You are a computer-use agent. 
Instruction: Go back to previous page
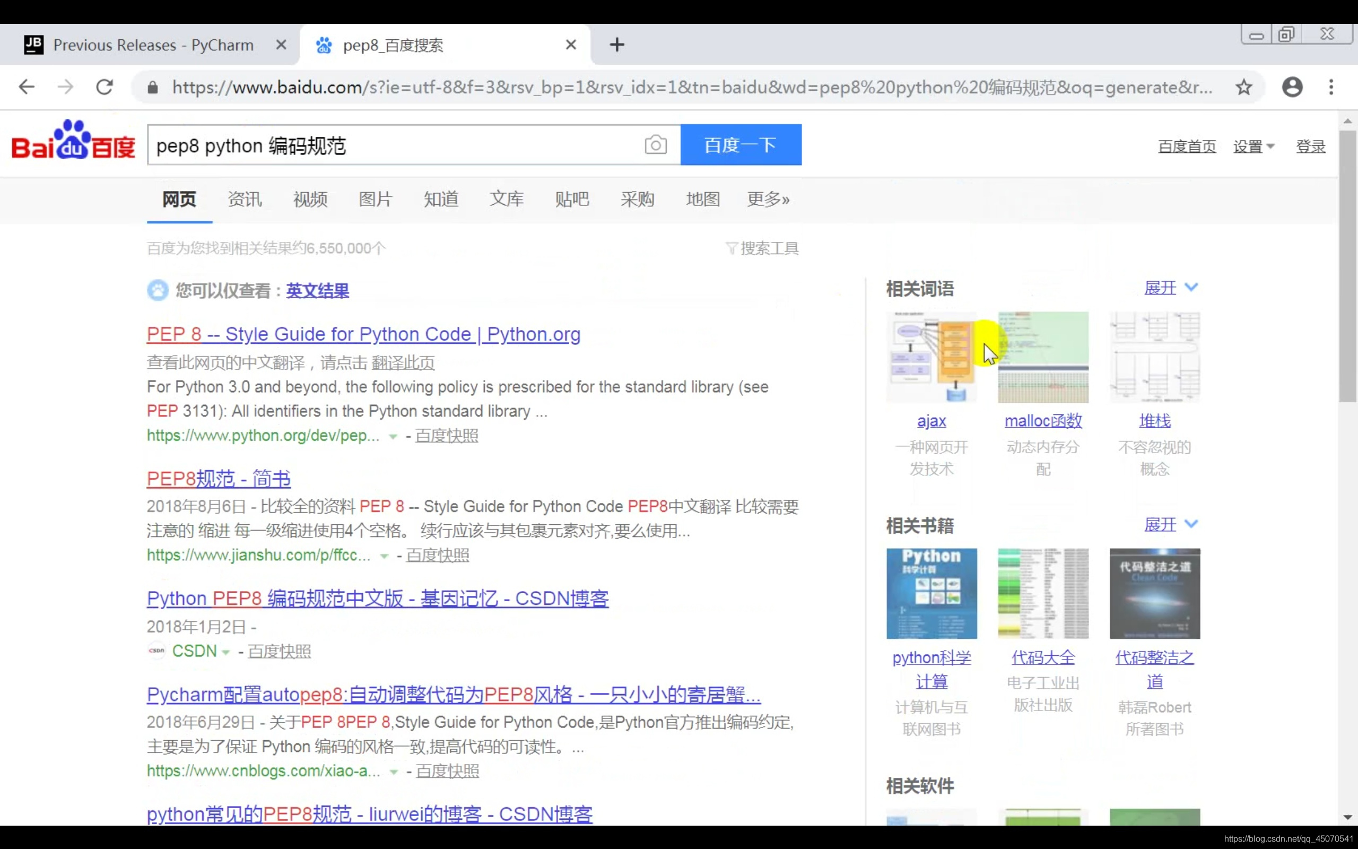27,87
